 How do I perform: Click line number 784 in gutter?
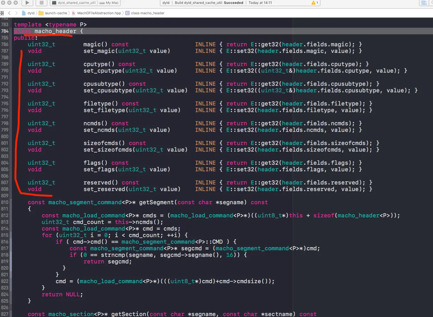[x=5, y=31]
